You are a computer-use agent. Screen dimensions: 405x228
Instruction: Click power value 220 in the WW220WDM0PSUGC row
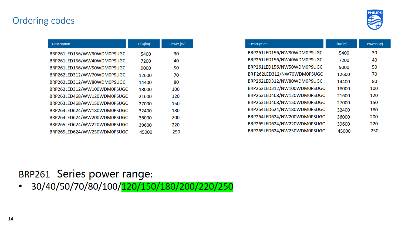coord(176,125)
